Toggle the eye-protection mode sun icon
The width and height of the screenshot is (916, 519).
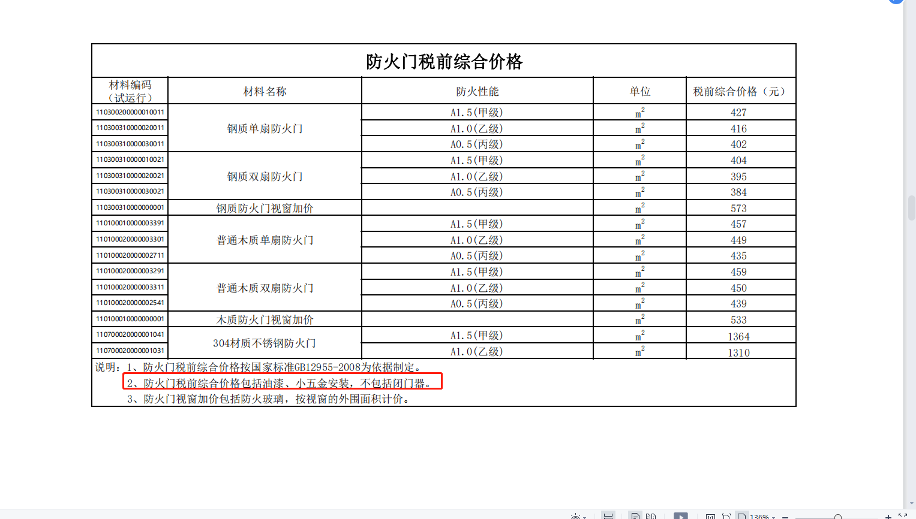point(575,517)
